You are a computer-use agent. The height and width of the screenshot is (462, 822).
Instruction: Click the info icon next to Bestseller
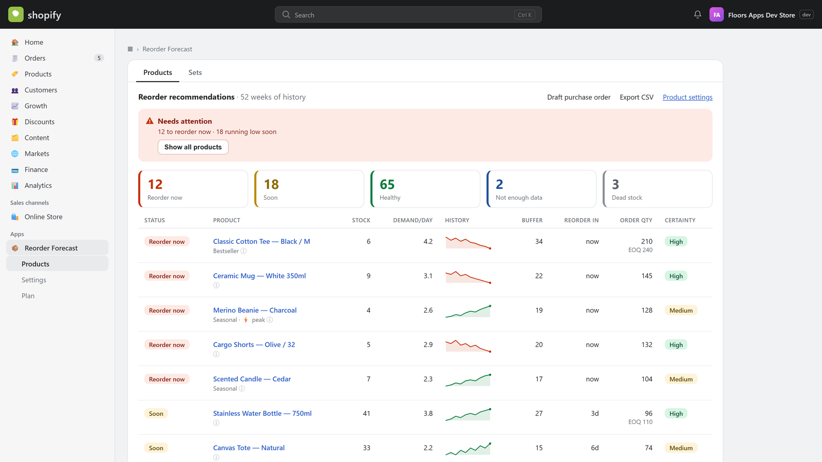coord(244,251)
